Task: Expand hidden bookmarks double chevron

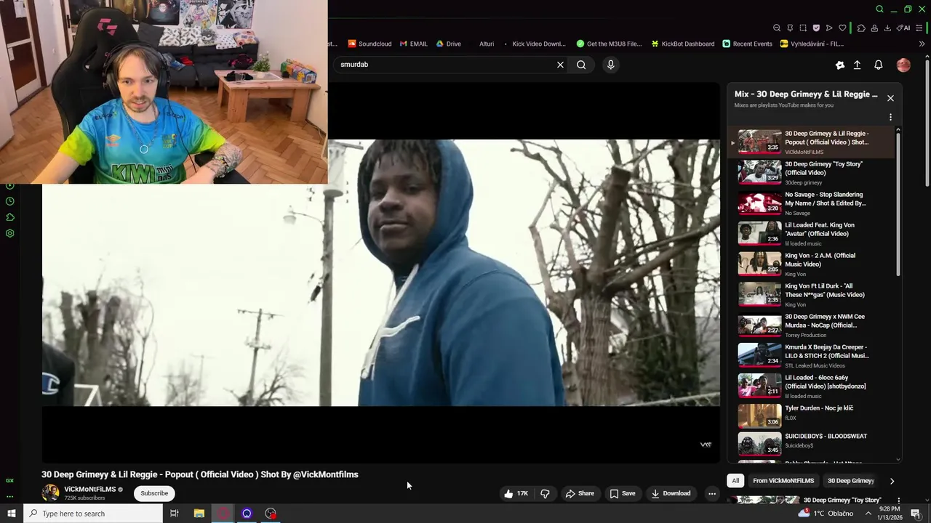Action: 922,44
